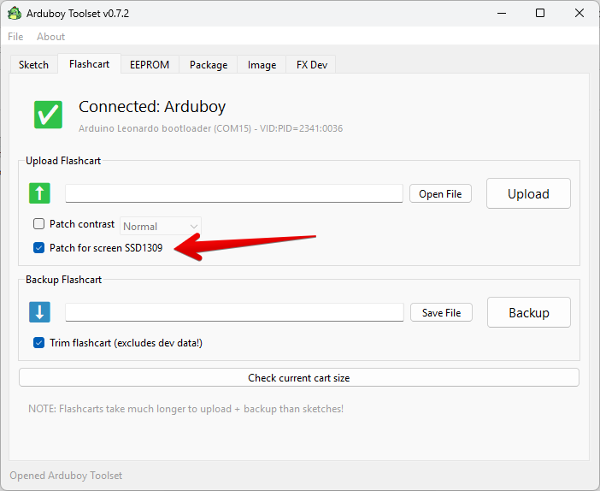Switch to the Image tab

[262, 65]
